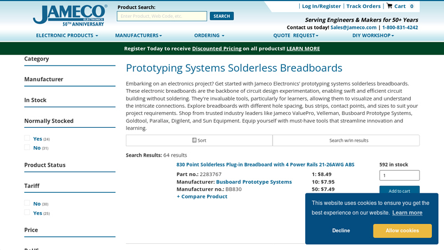Screen dimensions: 444x250
Task: Click the part number 2283767
Action: coord(211,174)
